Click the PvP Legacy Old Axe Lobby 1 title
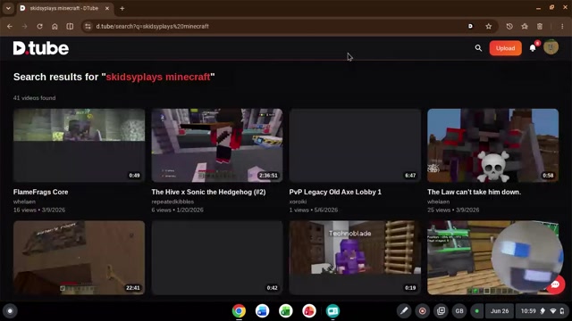Screen dimensions: 572x321 click(335, 192)
